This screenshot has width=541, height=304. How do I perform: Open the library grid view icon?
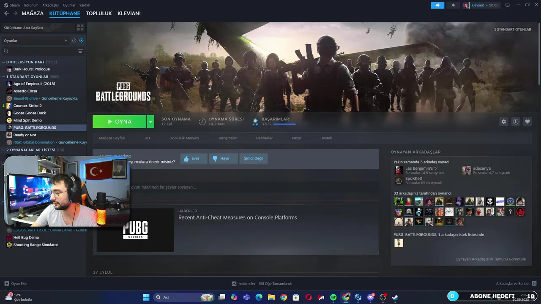point(80,27)
